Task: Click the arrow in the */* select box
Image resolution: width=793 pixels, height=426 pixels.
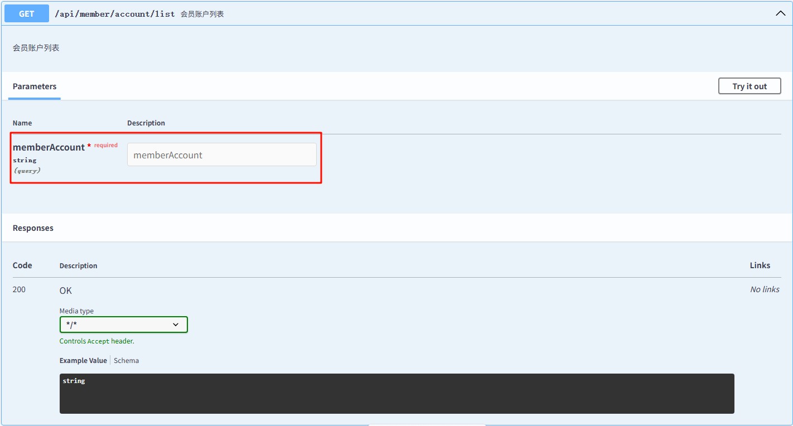Action: (x=176, y=325)
